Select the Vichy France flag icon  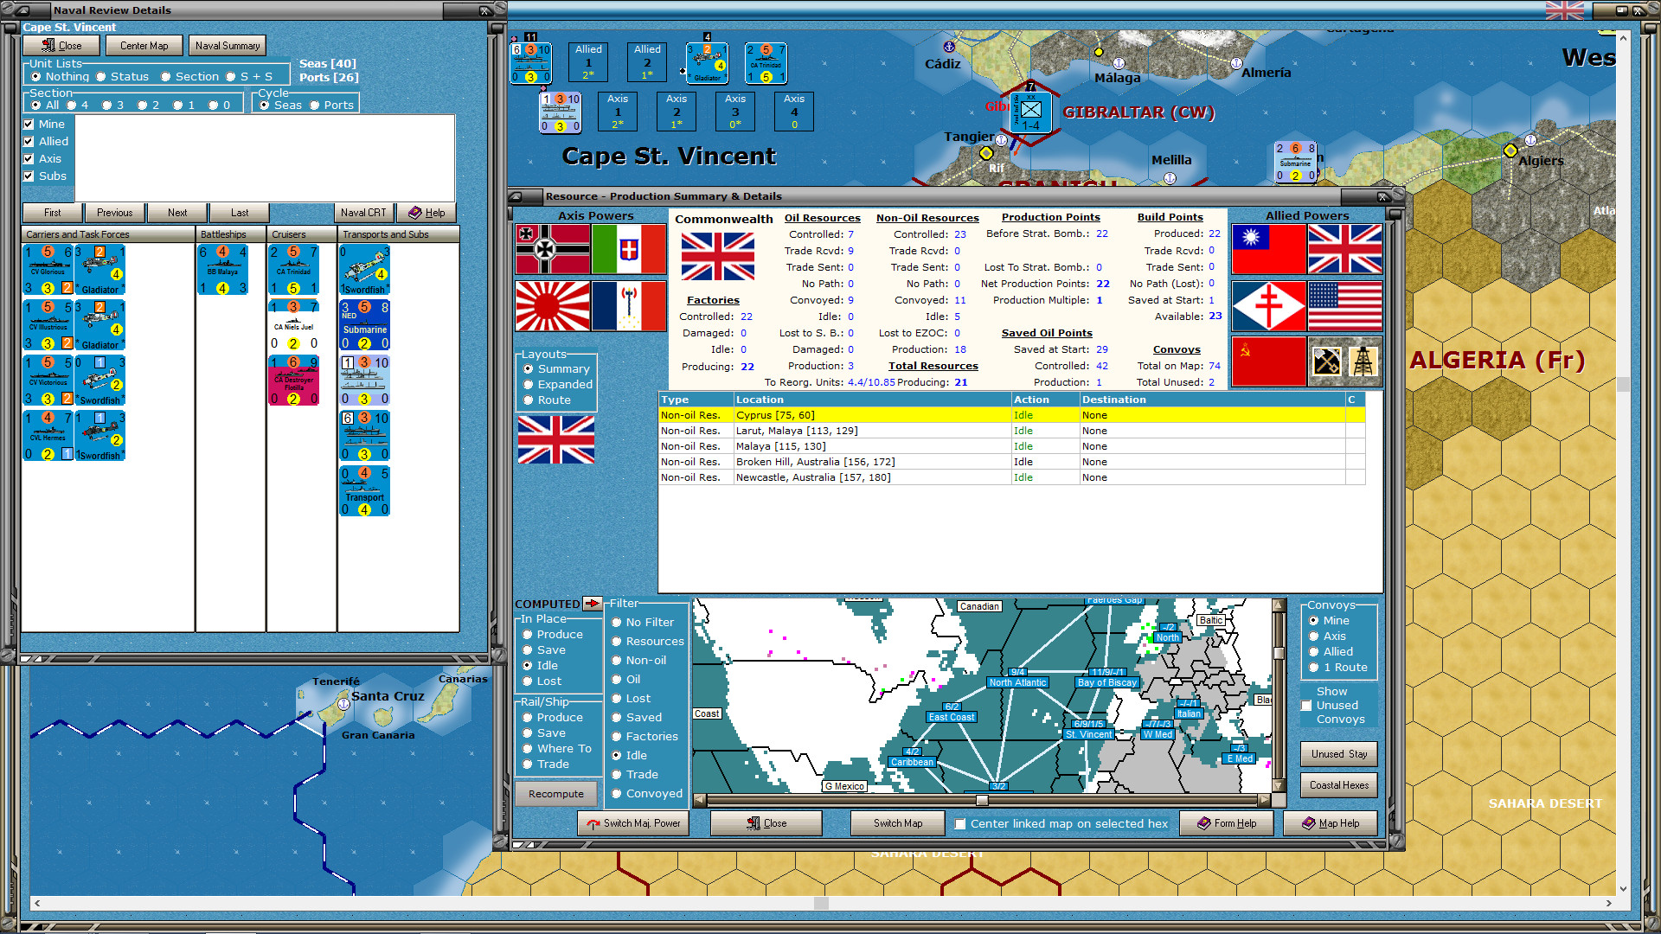[629, 306]
